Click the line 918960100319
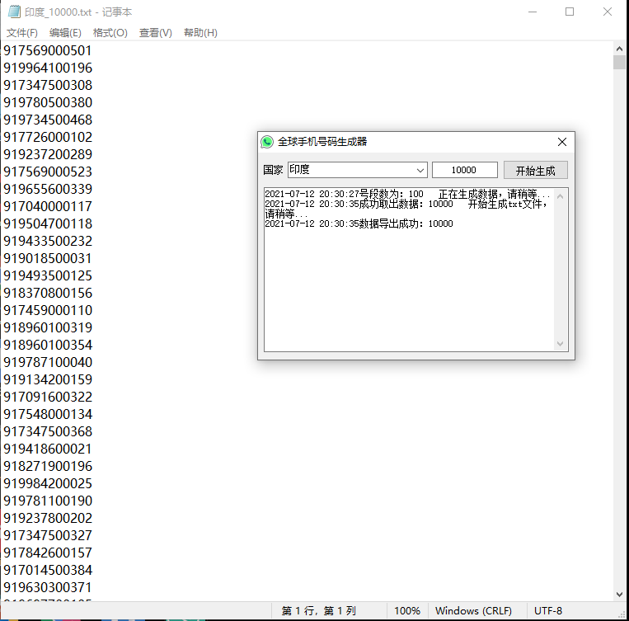629x621 pixels. pyautogui.click(x=48, y=327)
